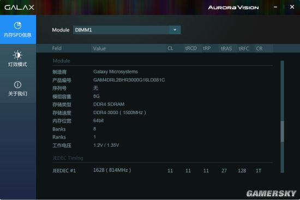Screen dimensions: 300x200
Task: Minimize the Aurora Vision window
Action: click(x=275, y=7)
